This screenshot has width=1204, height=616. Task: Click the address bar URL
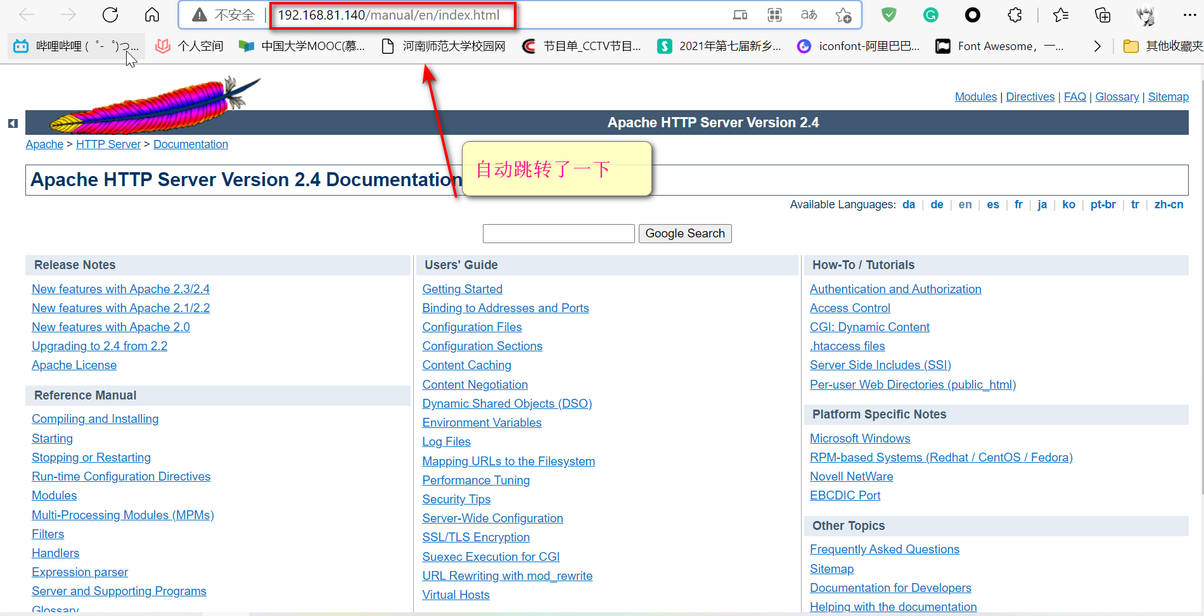pyautogui.click(x=388, y=15)
